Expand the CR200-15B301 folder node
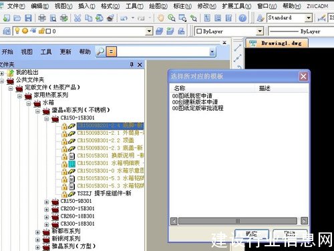 [x=46, y=210]
